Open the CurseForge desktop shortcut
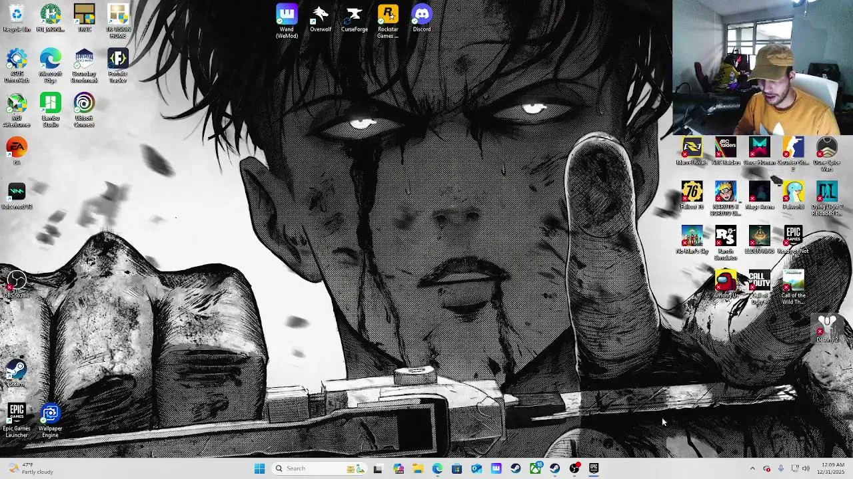Image resolution: width=853 pixels, height=479 pixels. pyautogui.click(x=355, y=19)
